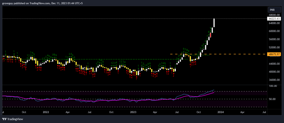Open the PKR currency selector
The width and height of the screenshot is (284, 123).
(x=272, y=9)
